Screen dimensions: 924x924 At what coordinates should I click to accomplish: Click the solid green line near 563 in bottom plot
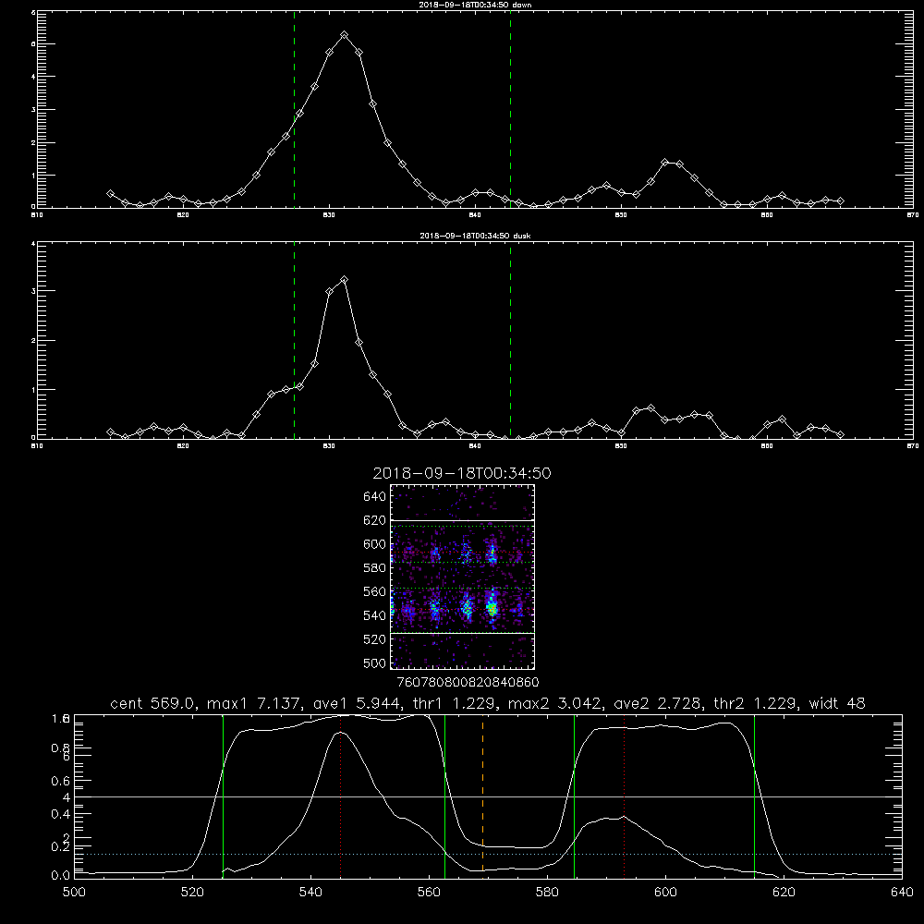click(445, 796)
